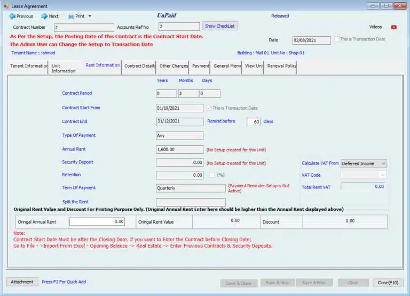Check 'This is Transaction Date' beside Date

tap(336, 39)
